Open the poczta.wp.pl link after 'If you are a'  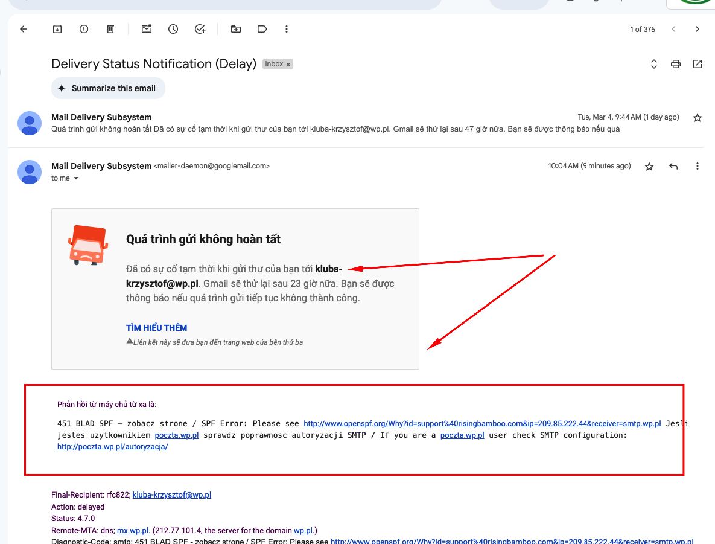[462, 435]
